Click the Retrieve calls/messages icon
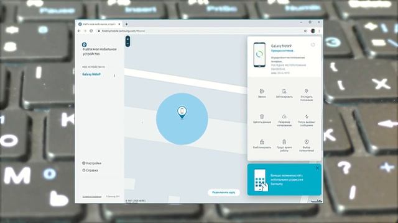Screen dimensions: 398x223 click(307, 116)
